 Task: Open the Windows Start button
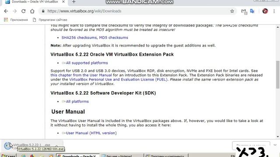[8, 156]
